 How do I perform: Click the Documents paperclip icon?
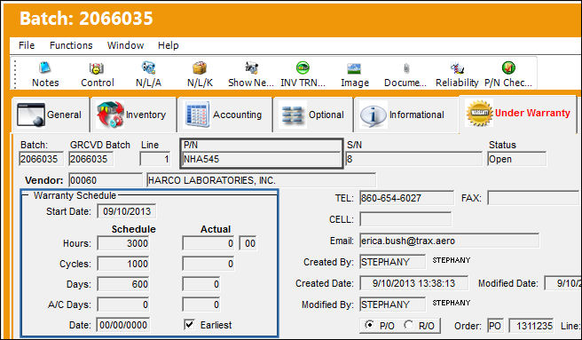[406, 68]
